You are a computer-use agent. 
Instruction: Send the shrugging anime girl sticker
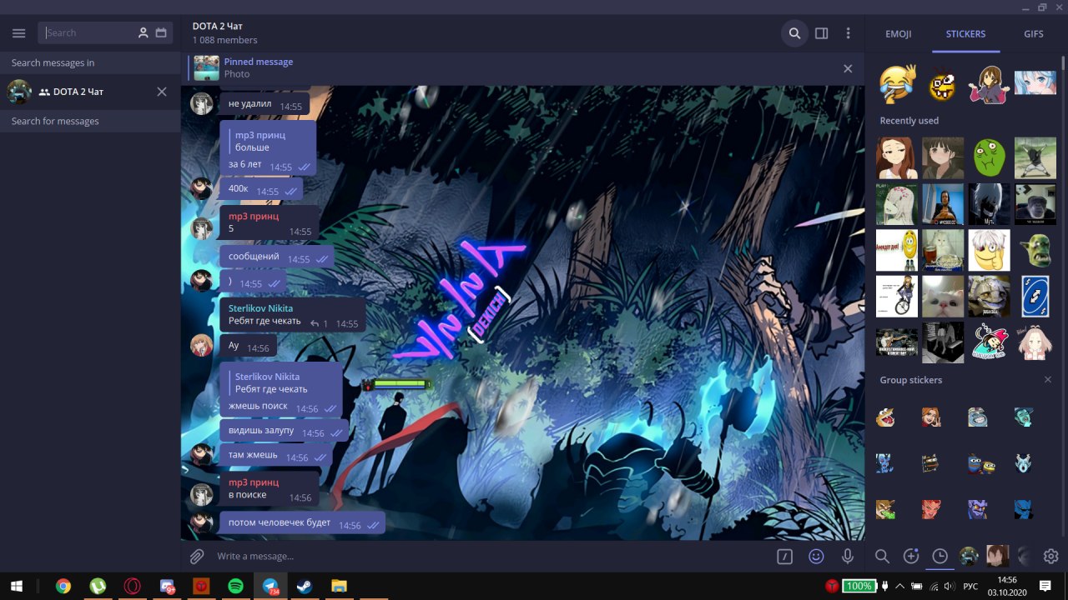tap(989, 83)
